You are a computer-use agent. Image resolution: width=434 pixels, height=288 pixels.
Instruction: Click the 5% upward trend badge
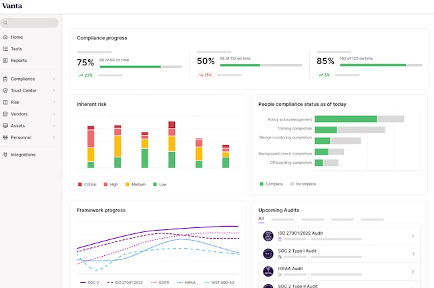point(324,75)
